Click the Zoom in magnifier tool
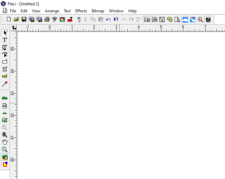225x179 pixels. [5, 149]
